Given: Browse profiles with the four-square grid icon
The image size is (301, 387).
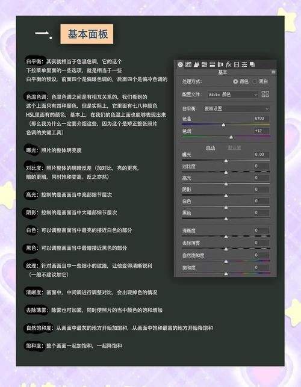Looking at the screenshot, I should tap(265, 94).
